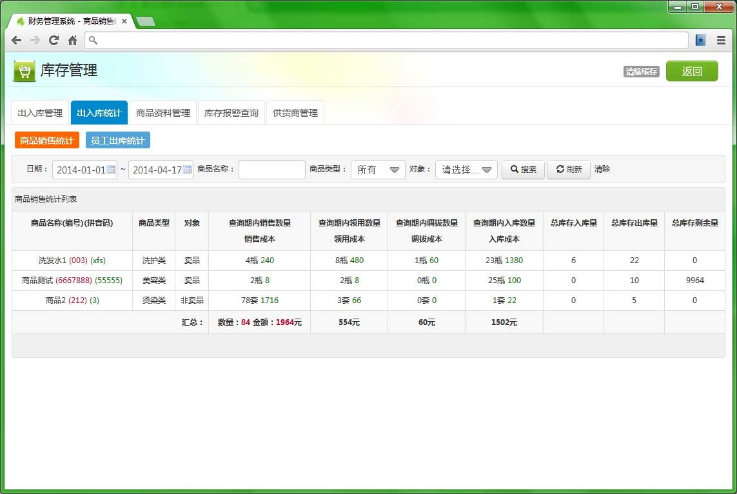This screenshot has height=494, width=737.
Task: Open the 商品资料管理 tab
Action: (163, 113)
